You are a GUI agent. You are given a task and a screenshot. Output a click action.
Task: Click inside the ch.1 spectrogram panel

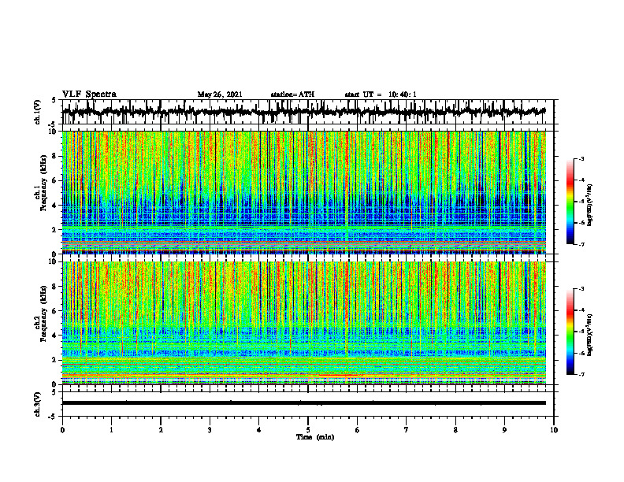[304, 192]
